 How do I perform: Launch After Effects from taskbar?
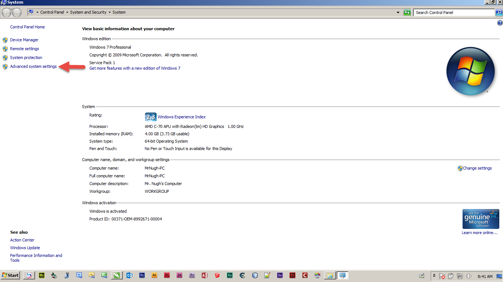(280, 275)
